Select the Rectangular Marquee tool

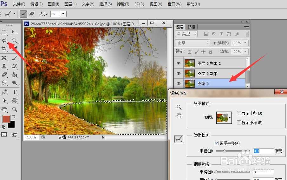[4, 32]
